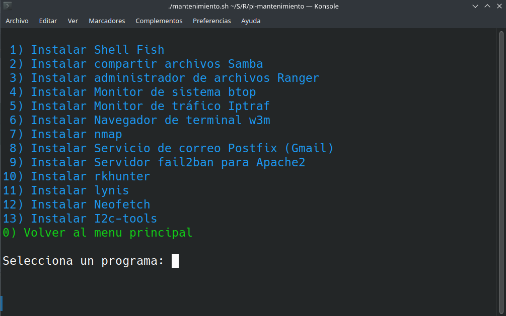Click 'Instalar Navegador de terminal w3m' line

tap(140, 121)
